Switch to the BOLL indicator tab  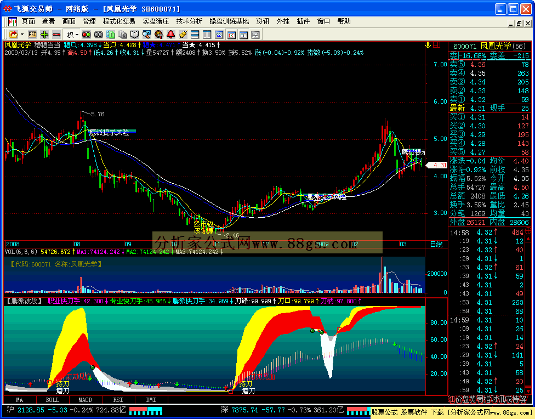[53, 400]
